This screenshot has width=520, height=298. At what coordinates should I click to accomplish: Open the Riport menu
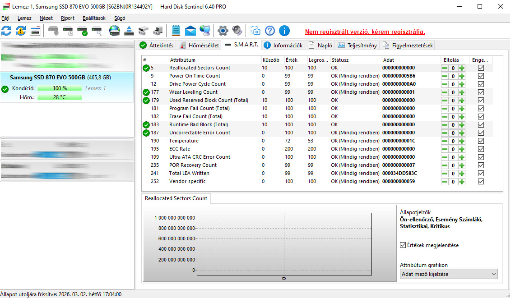pyautogui.click(x=68, y=18)
